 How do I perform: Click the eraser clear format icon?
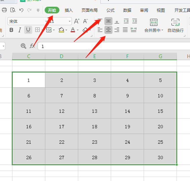(x=85, y=30)
